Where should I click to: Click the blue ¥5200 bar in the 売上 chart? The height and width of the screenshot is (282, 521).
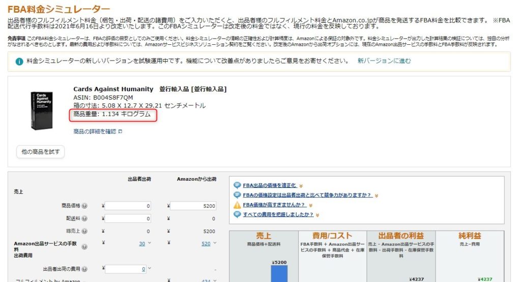[x=279, y=274]
